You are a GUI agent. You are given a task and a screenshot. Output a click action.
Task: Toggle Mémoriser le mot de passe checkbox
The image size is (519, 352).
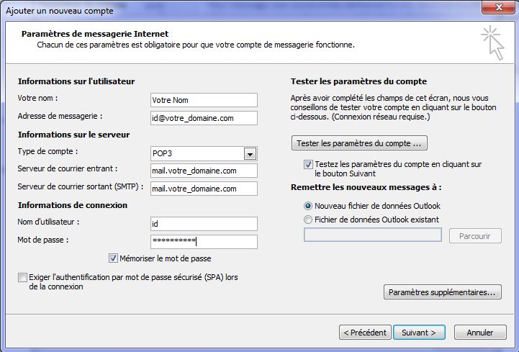click(113, 258)
